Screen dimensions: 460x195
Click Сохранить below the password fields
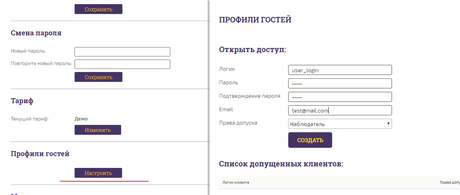click(98, 77)
